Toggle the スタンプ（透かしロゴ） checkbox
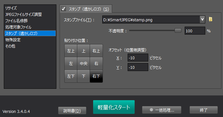223x117 pixels. coord(63,9)
